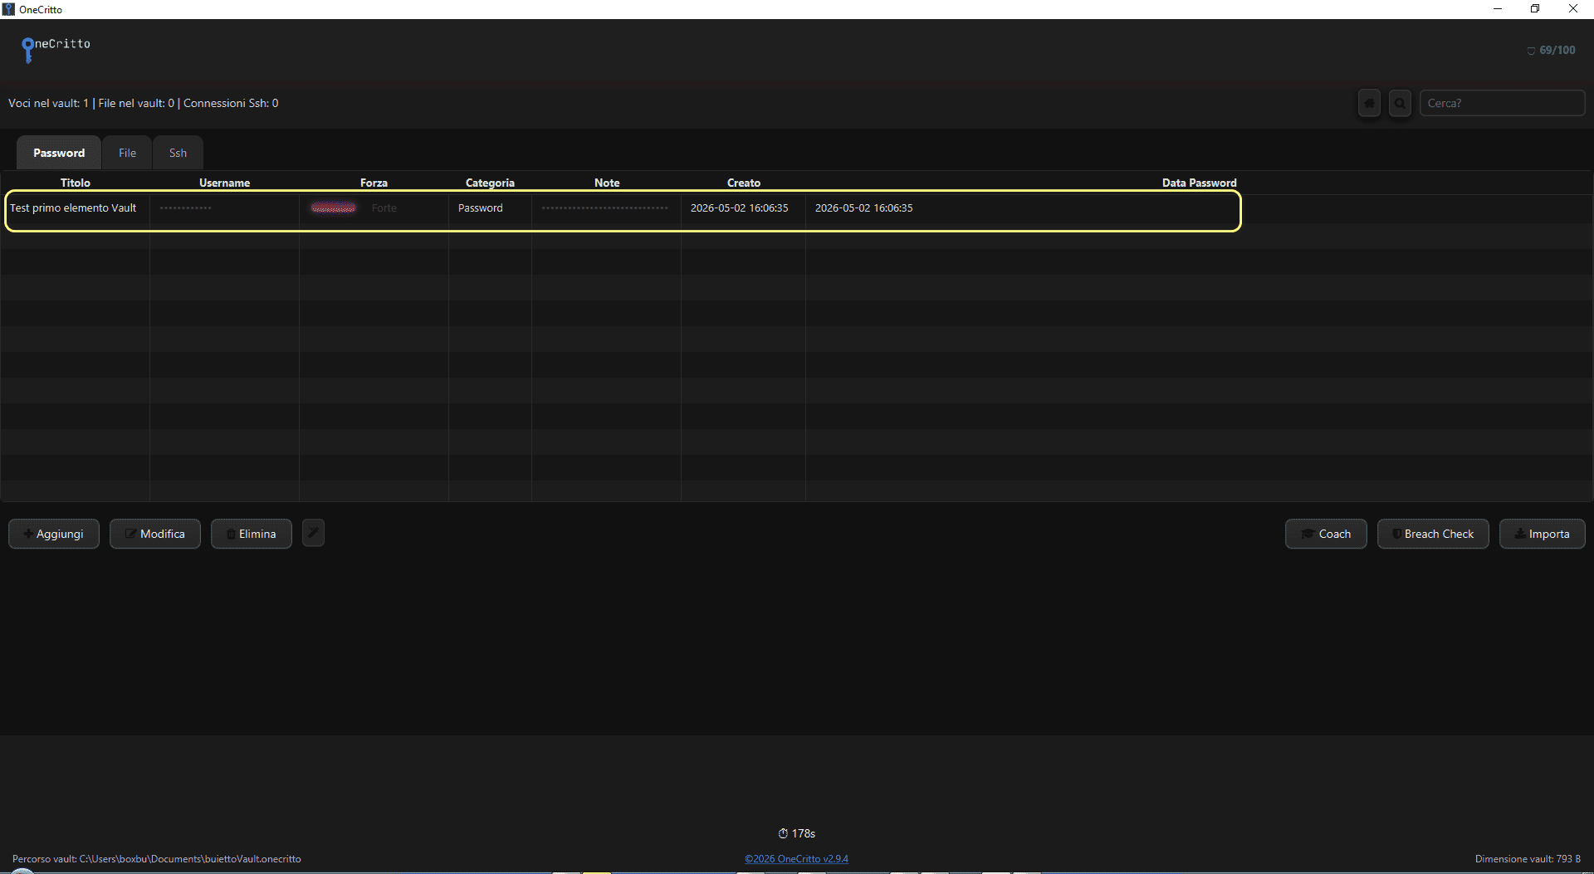The width and height of the screenshot is (1594, 874).
Task: Switch to the Ssh tab
Action: (178, 153)
